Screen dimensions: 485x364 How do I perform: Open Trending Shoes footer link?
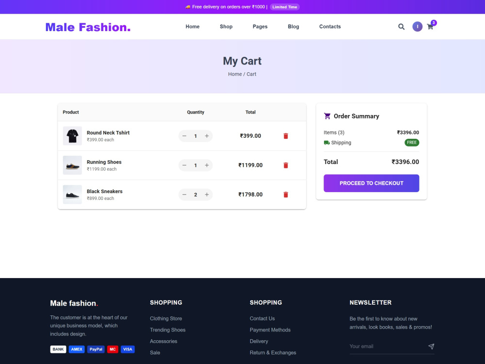(x=168, y=330)
